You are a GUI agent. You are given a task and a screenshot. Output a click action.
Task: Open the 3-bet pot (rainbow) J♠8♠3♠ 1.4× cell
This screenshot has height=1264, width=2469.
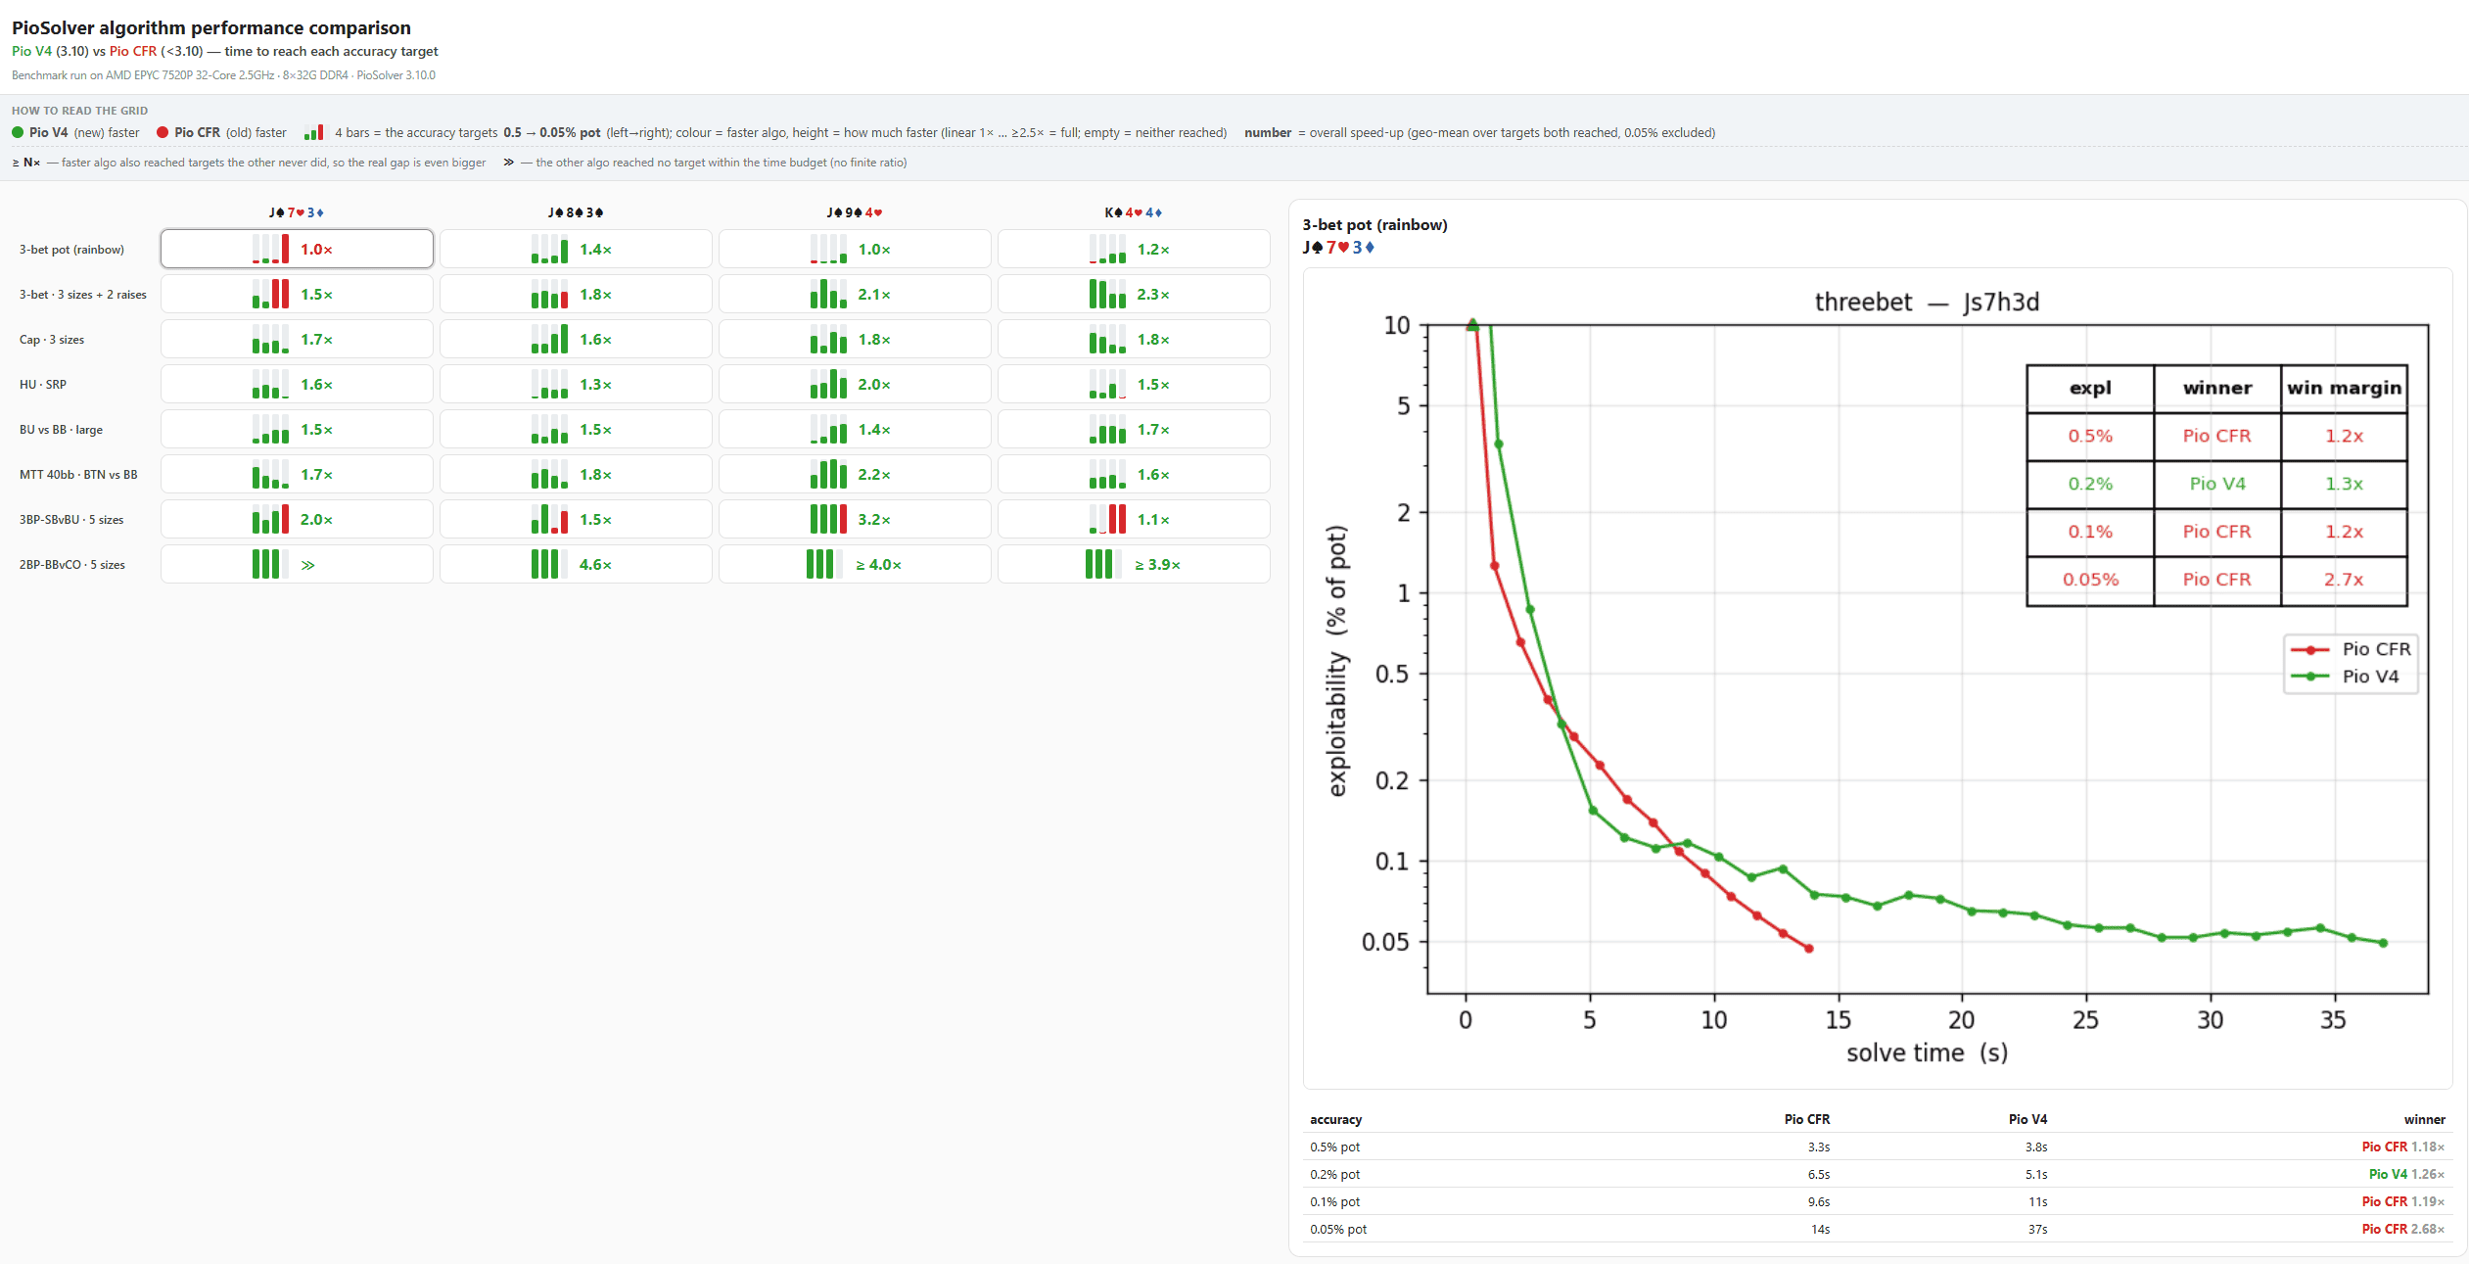(x=576, y=249)
